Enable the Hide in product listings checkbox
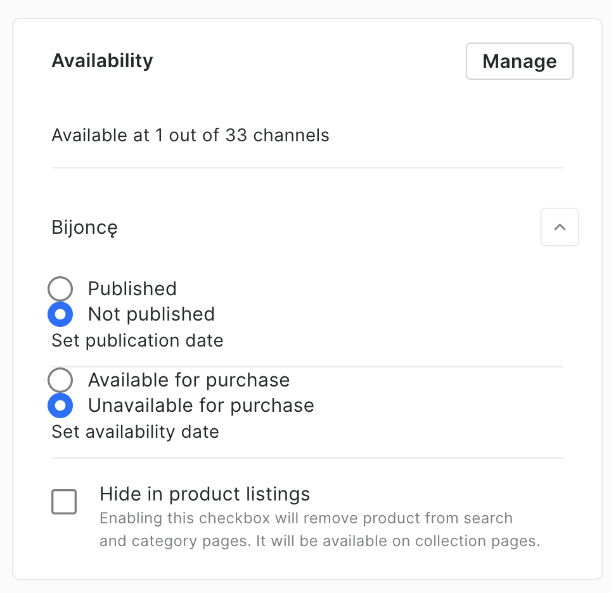 64,501
